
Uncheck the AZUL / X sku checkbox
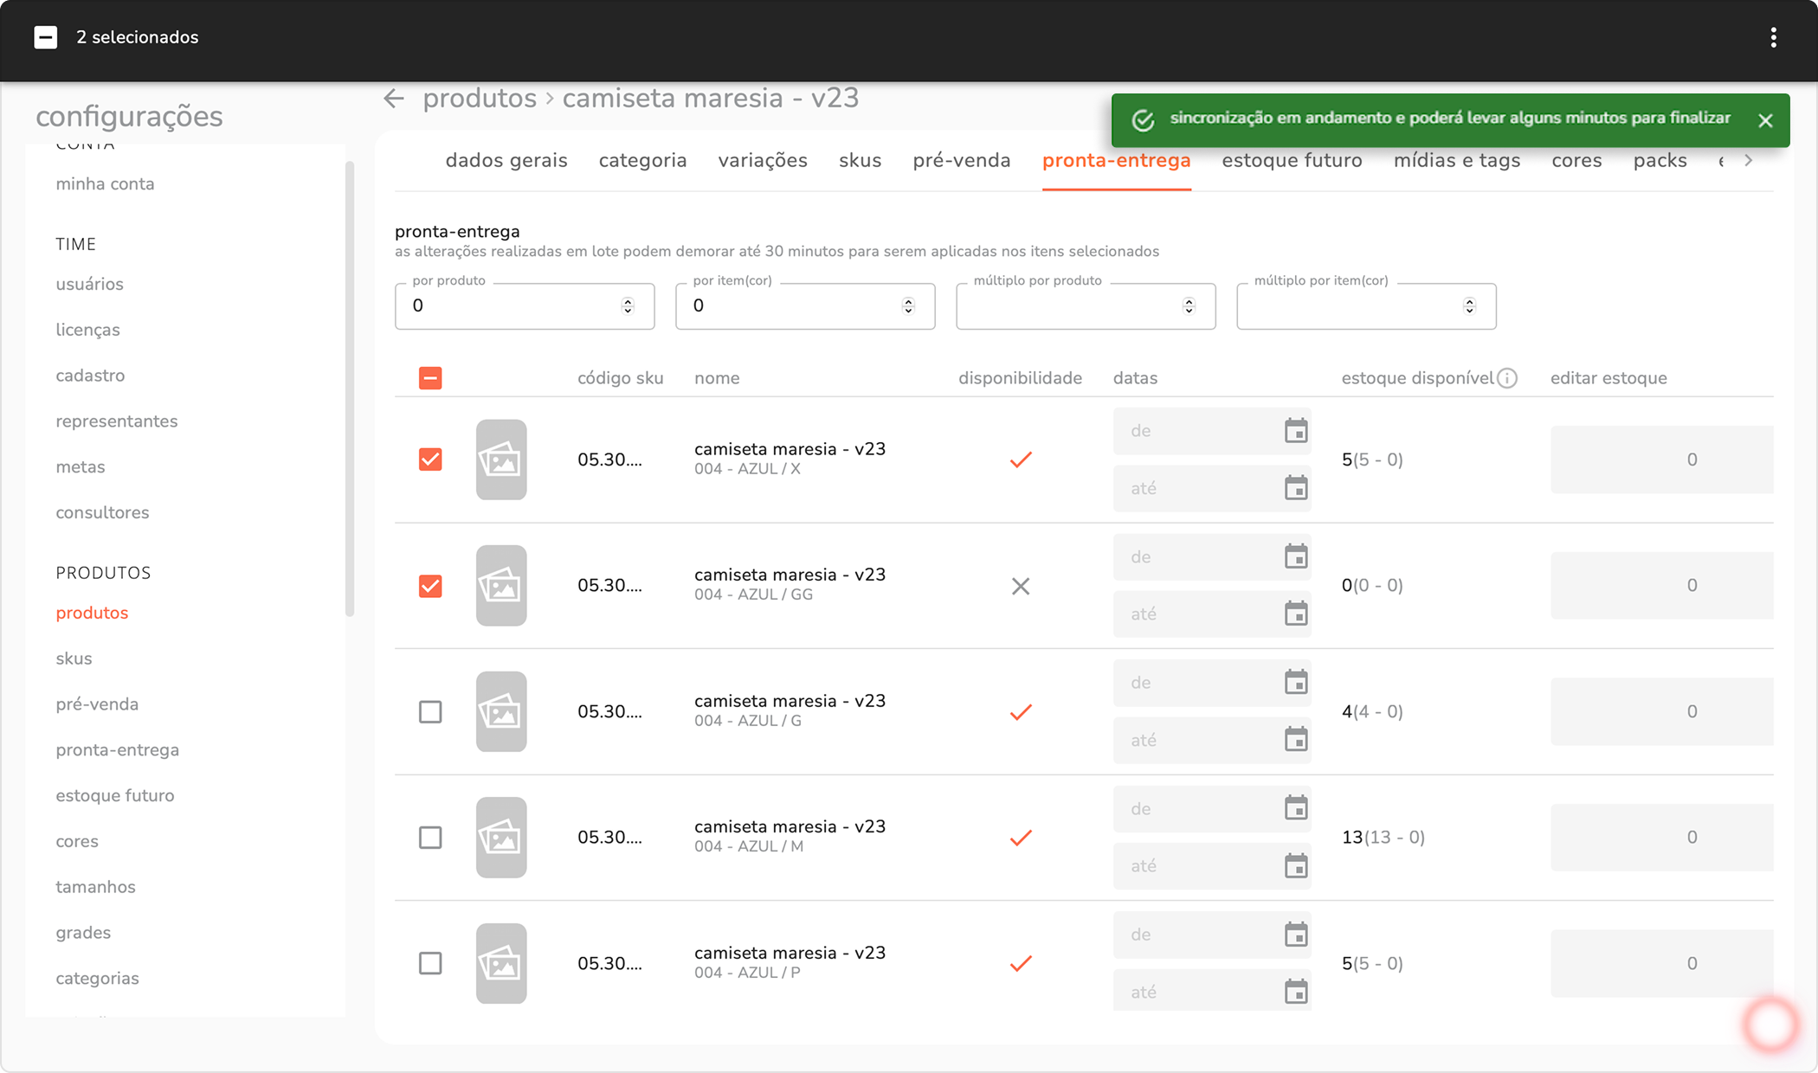click(430, 459)
